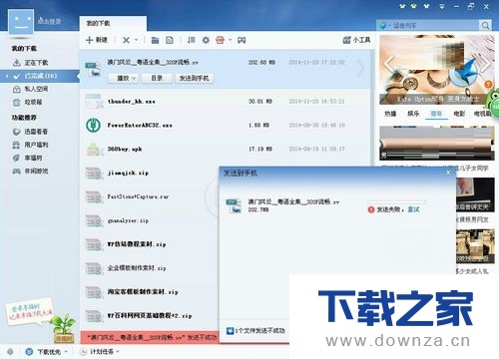Image resolution: width=499 pixels, height=359 pixels.
Task: Select the FastStone+Capture.rar file row
Action: pyautogui.click(x=150, y=196)
